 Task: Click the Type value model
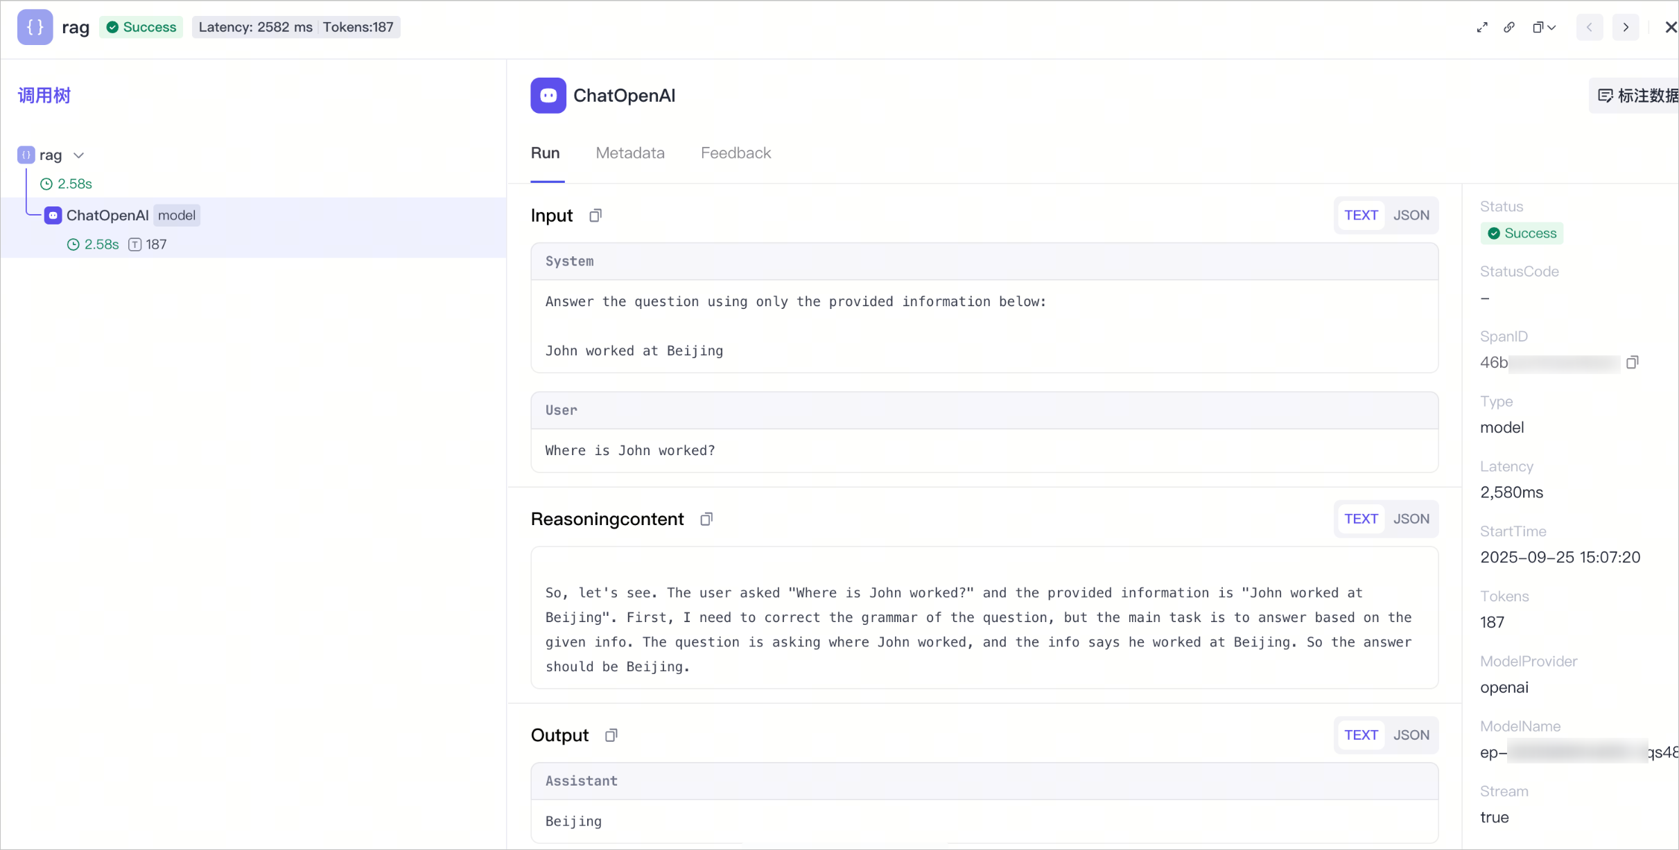tap(1502, 428)
